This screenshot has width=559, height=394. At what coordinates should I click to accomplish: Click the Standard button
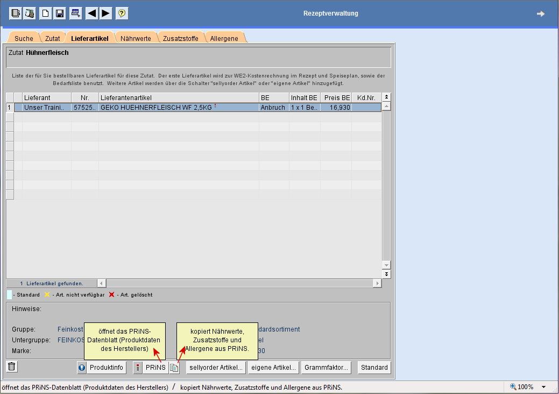pyautogui.click(x=374, y=368)
